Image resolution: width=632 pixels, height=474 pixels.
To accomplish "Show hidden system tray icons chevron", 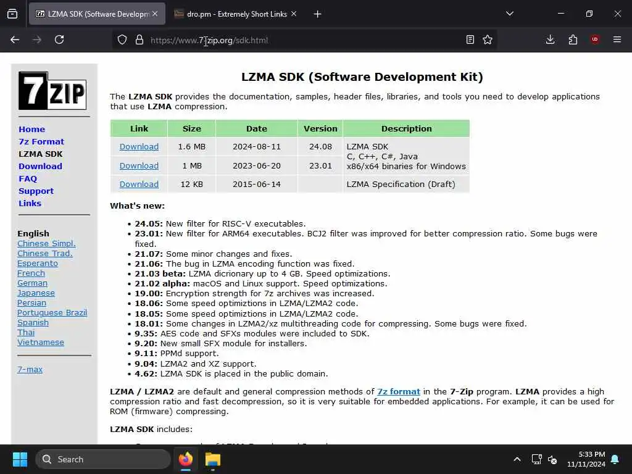I will click(517, 459).
